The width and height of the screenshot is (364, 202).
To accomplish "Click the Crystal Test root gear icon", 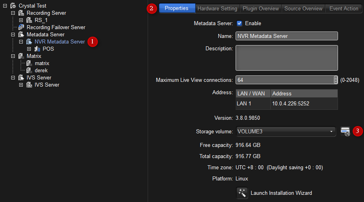I will tap(13, 6).
